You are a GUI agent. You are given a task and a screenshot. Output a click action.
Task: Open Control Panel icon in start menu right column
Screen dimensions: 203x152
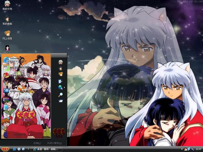(60, 81)
